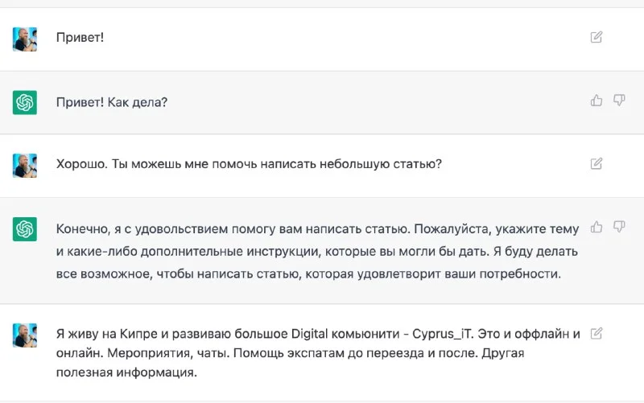Click the assistant text "Привет! Как дела?"

(x=112, y=102)
